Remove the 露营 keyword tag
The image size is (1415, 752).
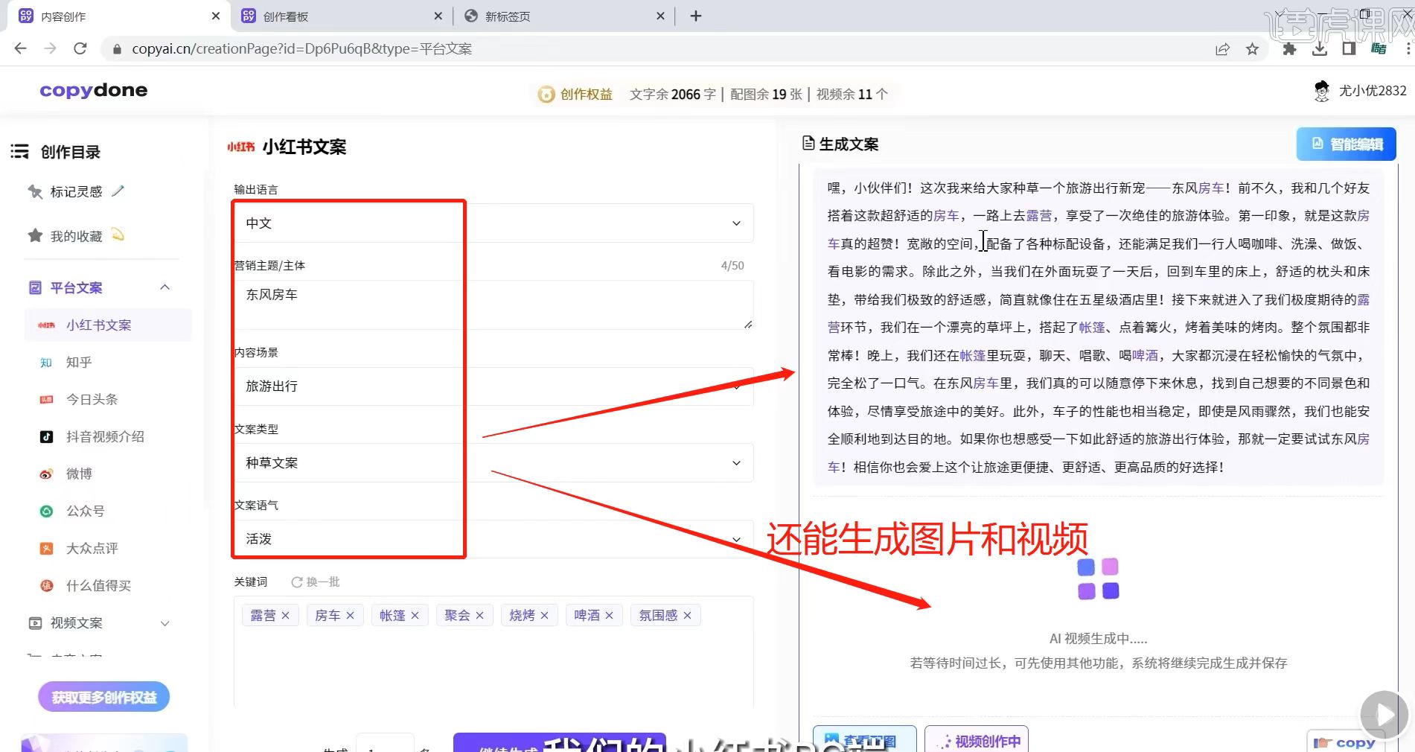click(285, 616)
